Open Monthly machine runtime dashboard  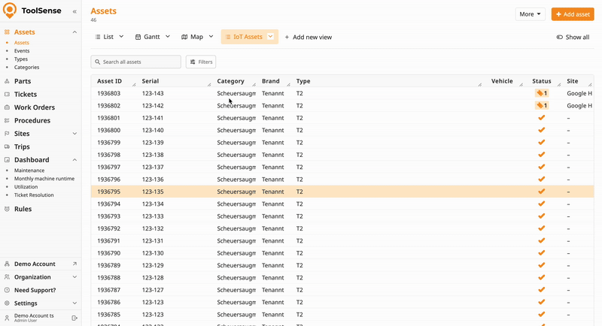[x=44, y=179]
